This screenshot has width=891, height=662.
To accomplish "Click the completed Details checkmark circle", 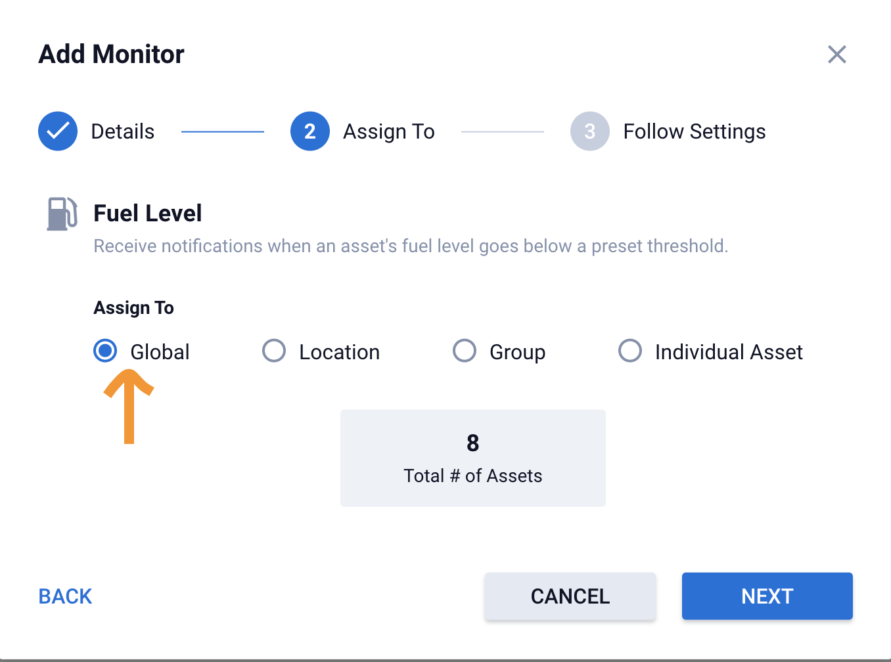I will [58, 131].
